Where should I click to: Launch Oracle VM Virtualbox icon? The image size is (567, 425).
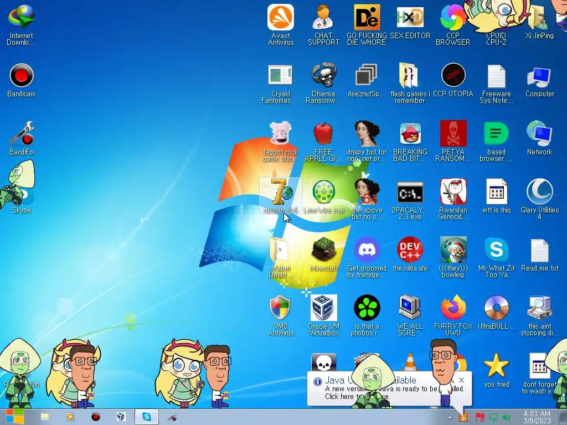coord(323,316)
